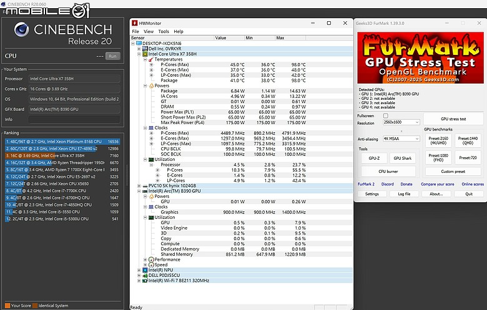Click the Intel Core Ultra X7 358H CPU icon
Viewport: 487px width, 310px height.
[145, 54]
